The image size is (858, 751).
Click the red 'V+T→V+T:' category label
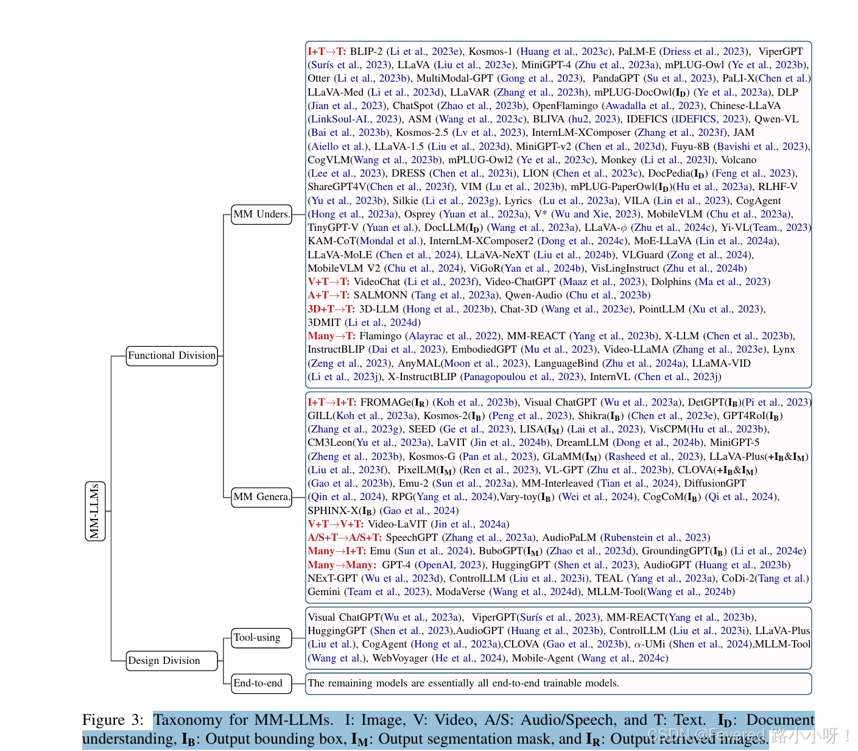(x=336, y=524)
